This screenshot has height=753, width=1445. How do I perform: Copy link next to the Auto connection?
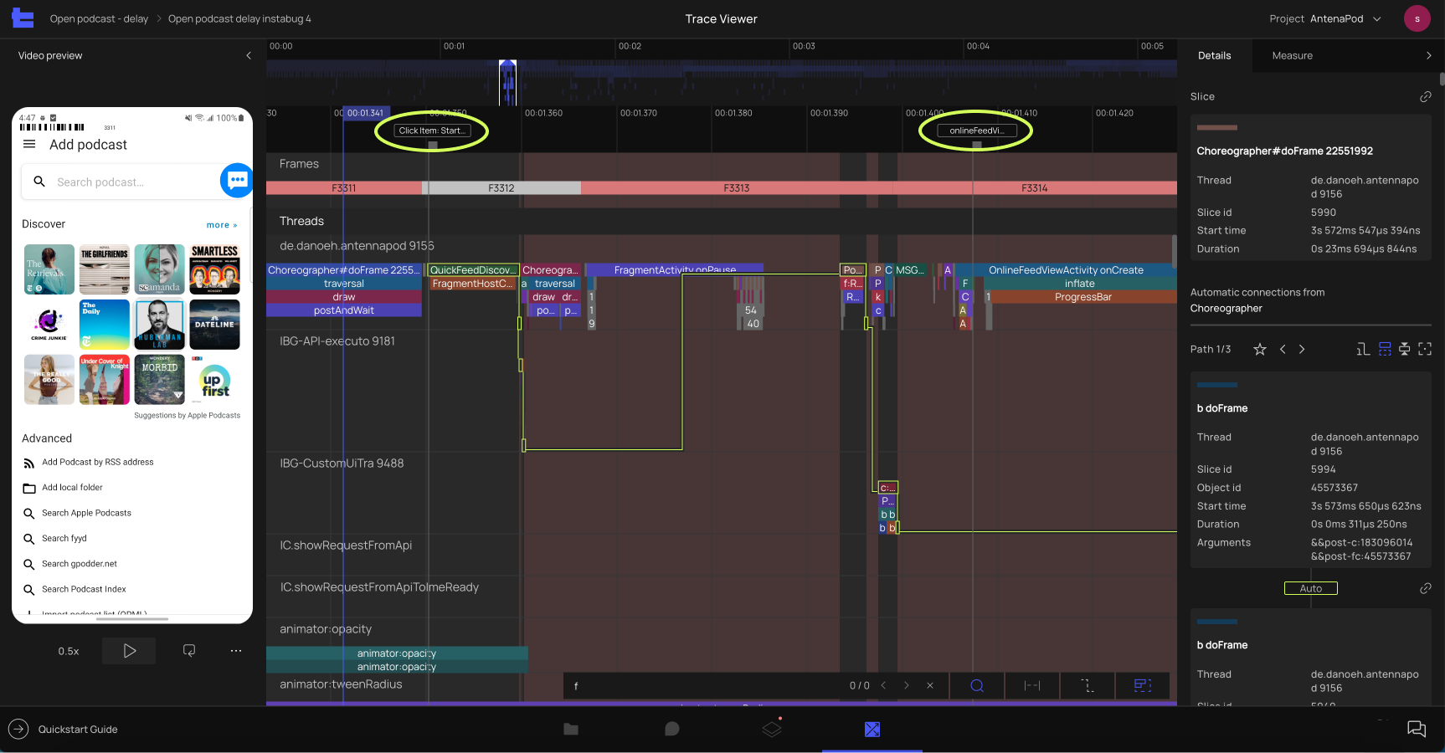tap(1425, 588)
